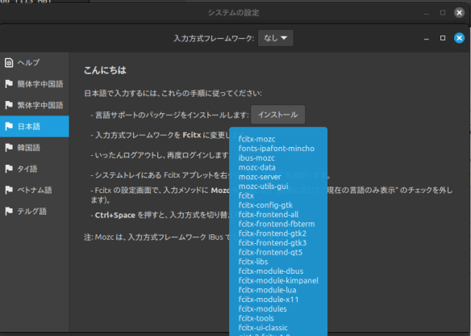Viewport: 471px width, 336px height.
Task: Close the input method window
Action: (459, 38)
